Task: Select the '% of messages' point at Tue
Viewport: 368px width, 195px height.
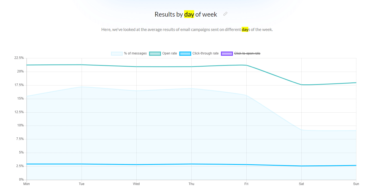Action: [x=82, y=87]
